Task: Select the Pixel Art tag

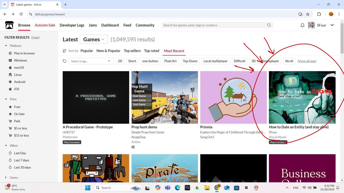Action: [171, 61]
